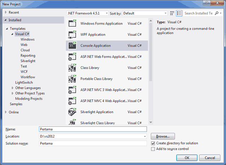Select the Test category
The image size is (226, 165).
coord(24,66)
